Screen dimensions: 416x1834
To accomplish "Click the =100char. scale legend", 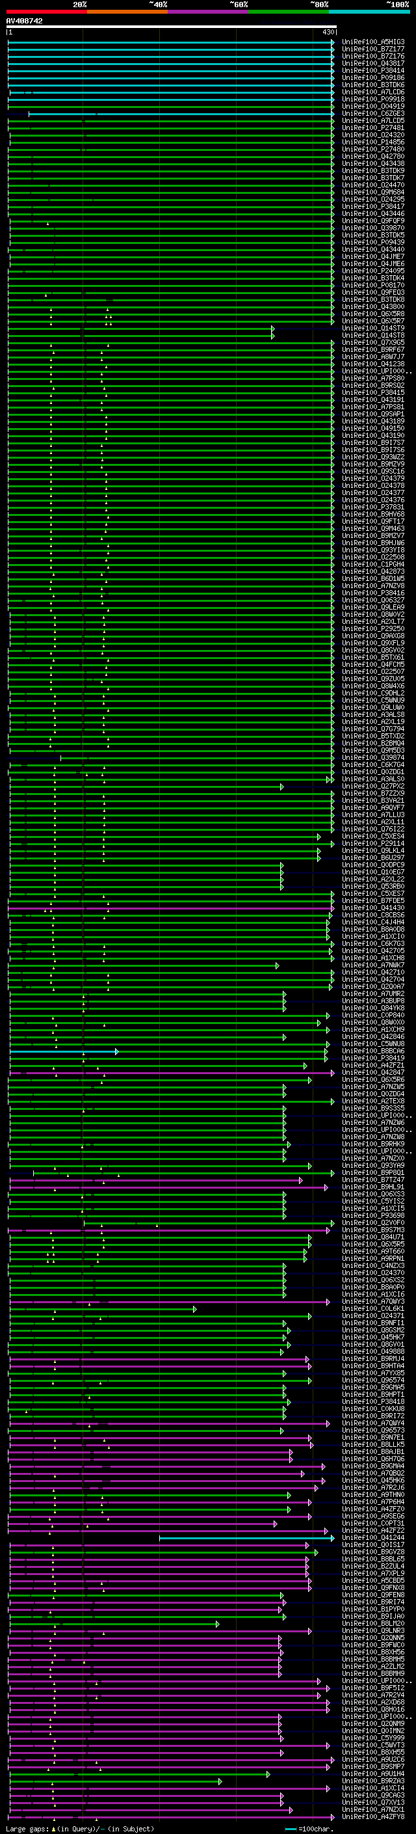I will tap(310, 1828).
